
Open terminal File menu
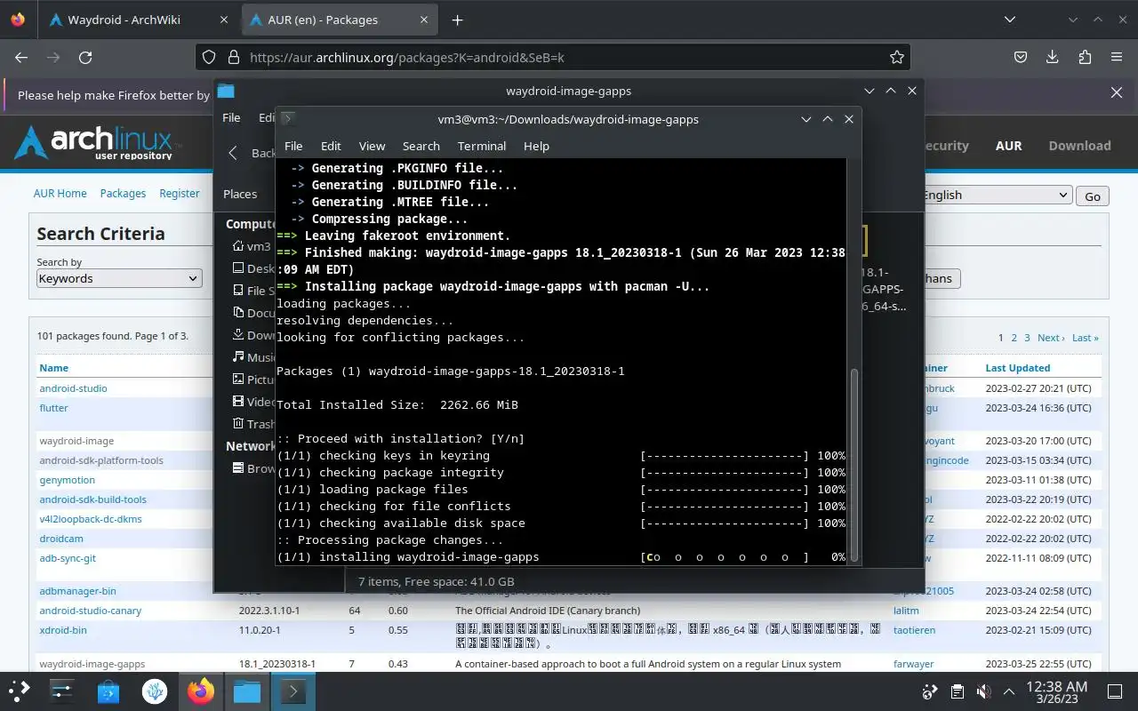pyautogui.click(x=293, y=146)
